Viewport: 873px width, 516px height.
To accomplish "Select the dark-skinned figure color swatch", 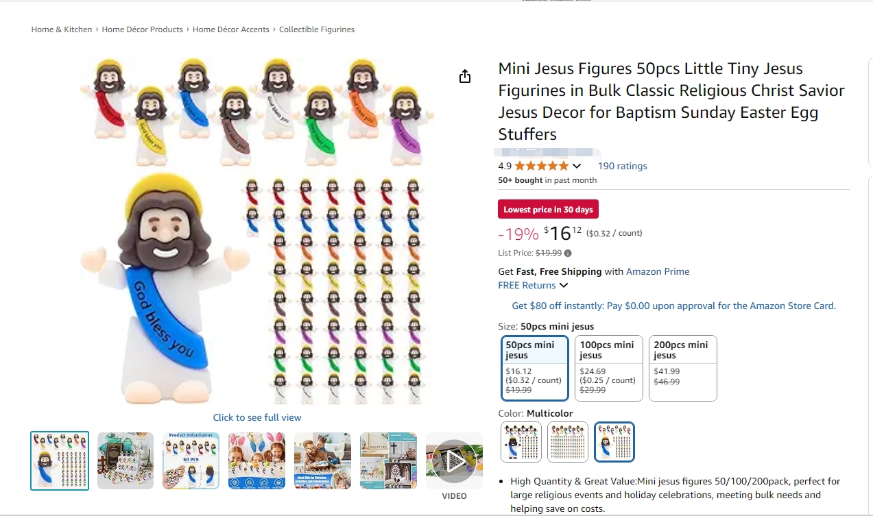I will pos(521,442).
